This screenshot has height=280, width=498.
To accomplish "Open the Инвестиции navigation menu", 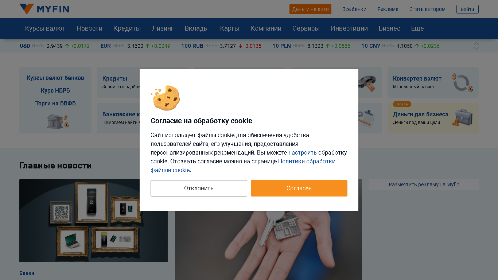I will pyautogui.click(x=349, y=28).
